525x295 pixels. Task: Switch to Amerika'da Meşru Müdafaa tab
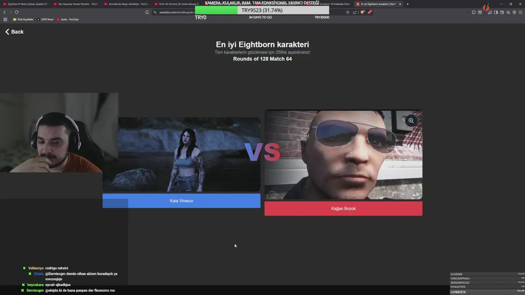coord(126,4)
